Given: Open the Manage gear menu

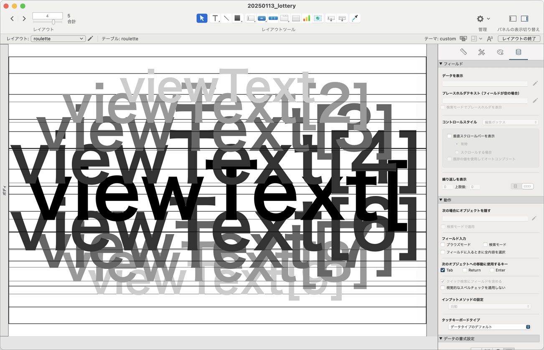Looking at the screenshot, I should click(x=483, y=18).
